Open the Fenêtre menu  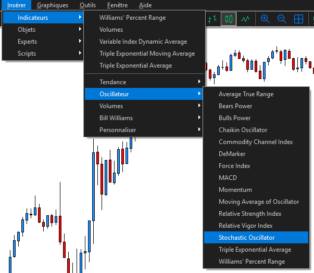117,5
